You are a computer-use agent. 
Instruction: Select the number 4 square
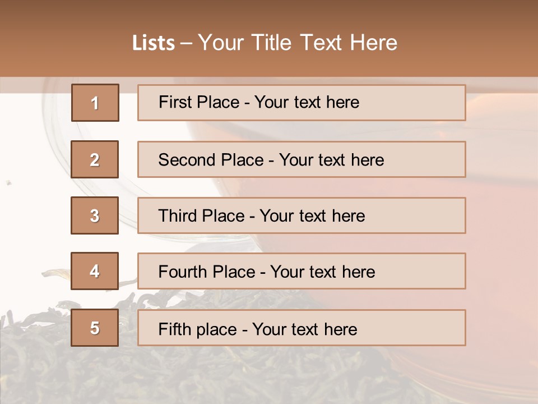[x=95, y=271]
